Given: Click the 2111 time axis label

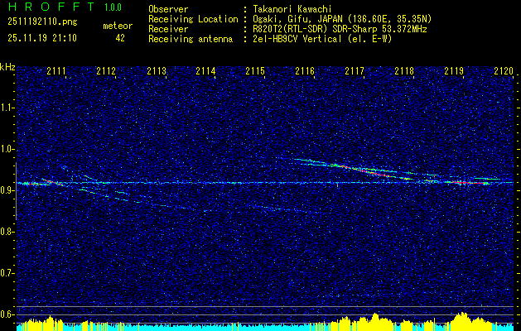Looking at the screenshot, I should (x=56, y=70).
